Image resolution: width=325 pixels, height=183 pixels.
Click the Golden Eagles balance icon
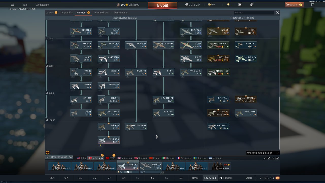pyautogui.click(x=210, y=5)
